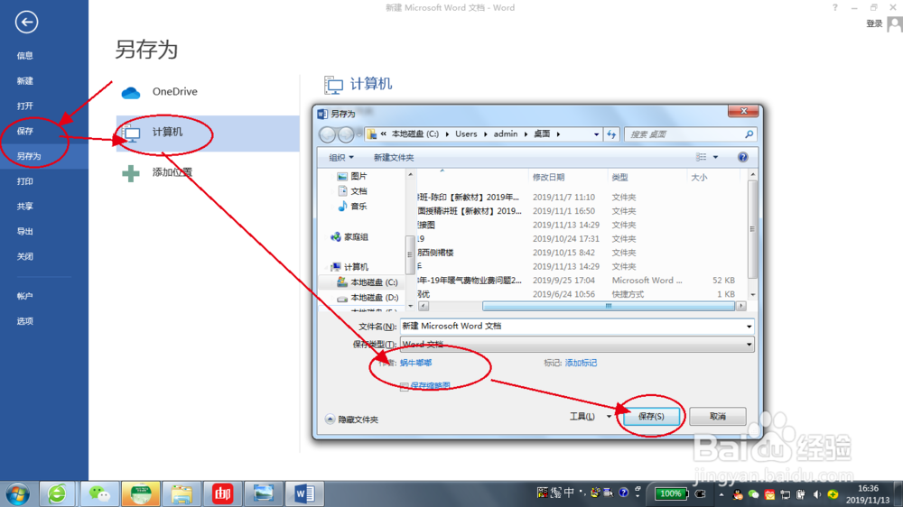The height and width of the screenshot is (507, 903).
Task: Open the 信息 backstage tab
Action: click(x=24, y=56)
